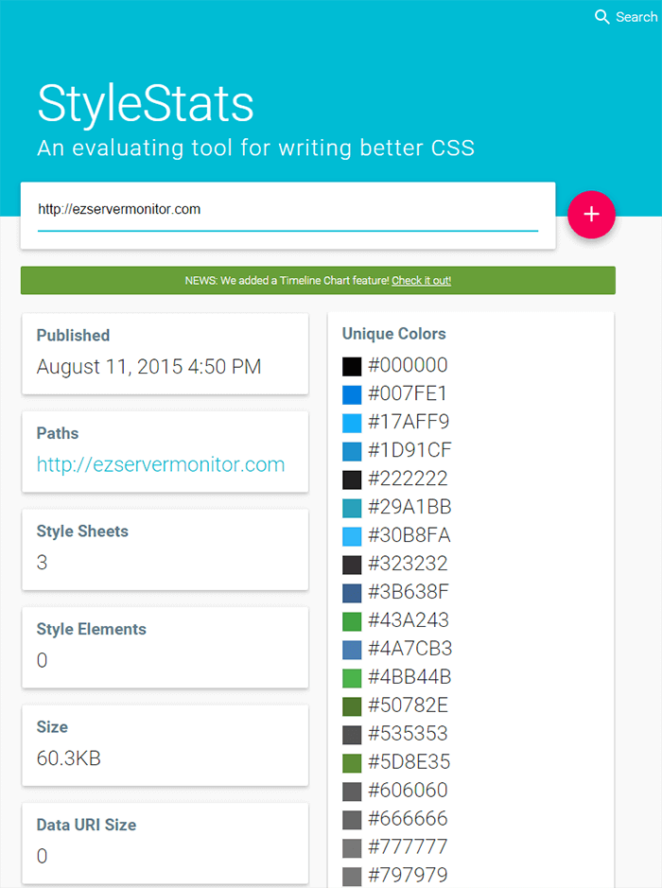This screenshot has width=662, height=888.
Task: Click the #43A243 green color swatch
Action: [x=352, y=621]
